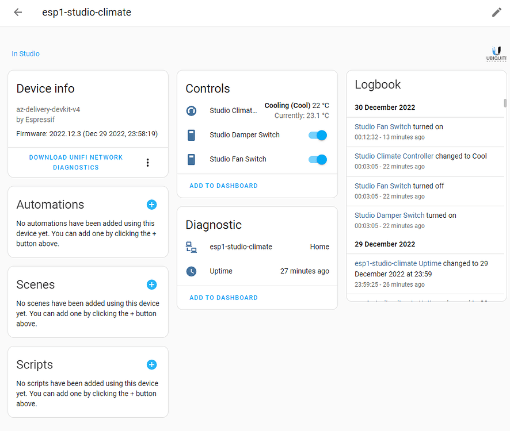
Task: Click the plus icon on the Scripts card
Action: (x=151, y=364)
